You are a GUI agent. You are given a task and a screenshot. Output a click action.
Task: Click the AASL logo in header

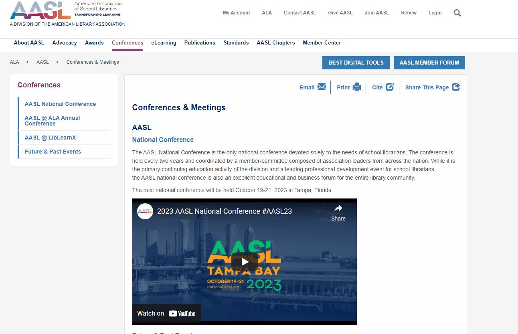[40, 10]
